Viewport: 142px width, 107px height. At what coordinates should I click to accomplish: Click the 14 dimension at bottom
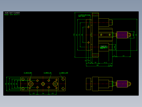88,63
